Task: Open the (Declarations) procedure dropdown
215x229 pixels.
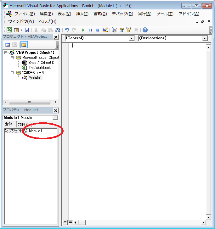Action: tap(205, 38)
